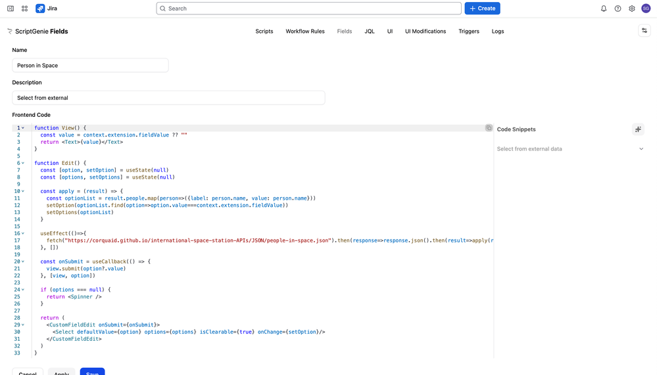Screen dimensions: 657x375
Task: Switch to the Workflow Rules tab
Action: [x=305, y=32]
